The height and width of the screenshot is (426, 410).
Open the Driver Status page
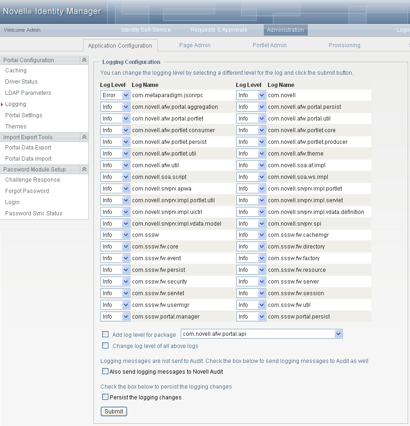pyautogui.click(x=21, y=81)
